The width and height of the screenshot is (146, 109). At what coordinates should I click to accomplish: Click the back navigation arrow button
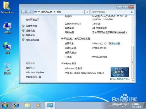23,12
